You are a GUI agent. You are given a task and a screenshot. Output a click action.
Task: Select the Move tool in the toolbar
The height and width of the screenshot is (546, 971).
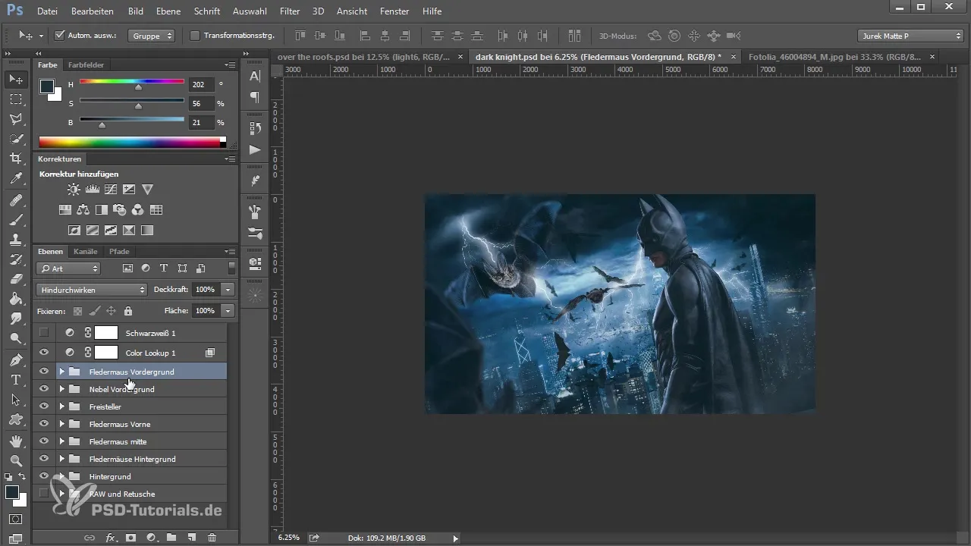[x=16, y=79]
